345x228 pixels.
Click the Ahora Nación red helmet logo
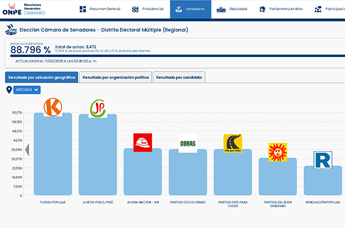(142, 142)
